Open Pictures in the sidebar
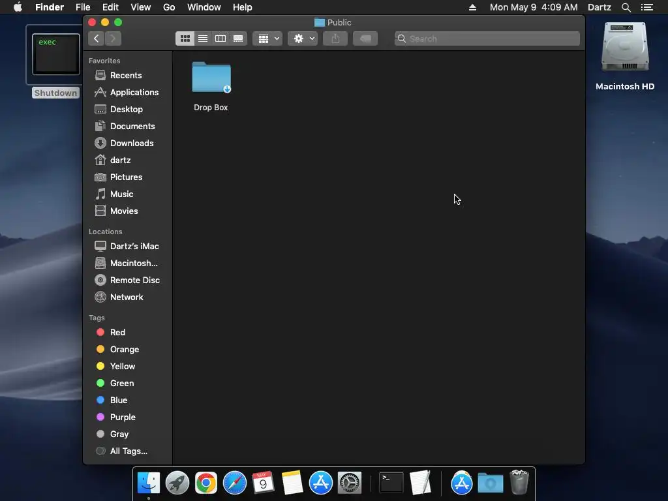Screen dimensions: 668x501 point(127,177)
